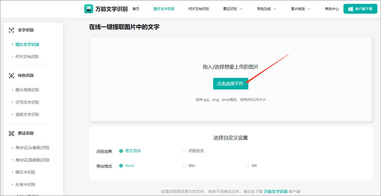Image resolution: width=381 pixels, height=196 pixels.
Task: Click the 万能文字识别 download link at bottom
Action: click(276, 191)
